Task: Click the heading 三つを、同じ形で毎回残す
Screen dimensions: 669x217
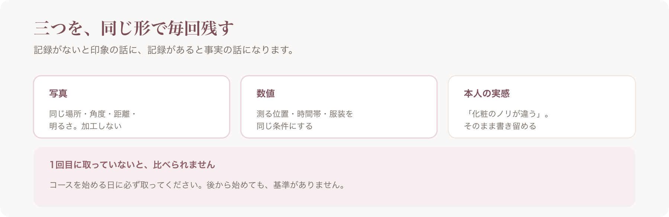Action: coord(134,28)
